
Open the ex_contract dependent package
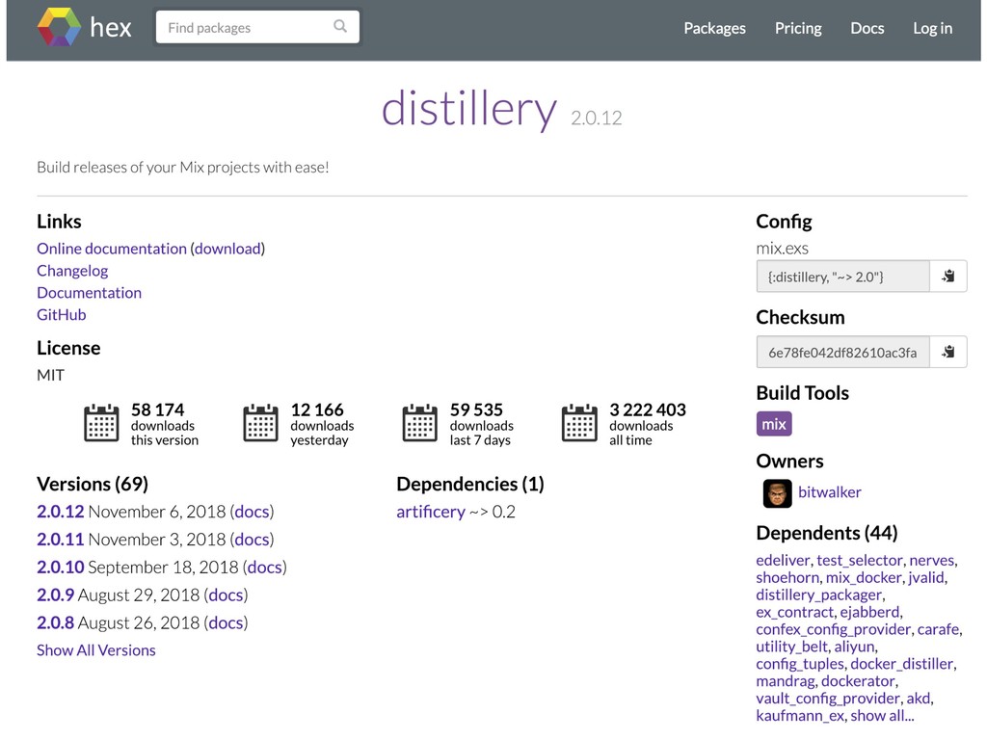tap(794, 612)
